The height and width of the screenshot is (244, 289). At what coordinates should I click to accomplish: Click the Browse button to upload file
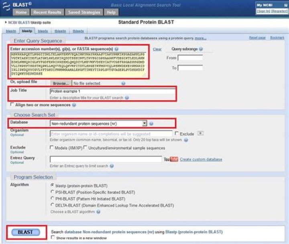61,83
